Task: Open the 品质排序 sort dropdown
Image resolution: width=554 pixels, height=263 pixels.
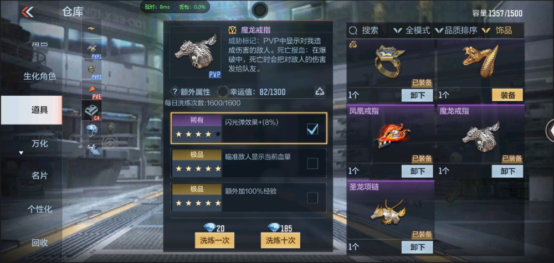Action: (x=456, y=30)
